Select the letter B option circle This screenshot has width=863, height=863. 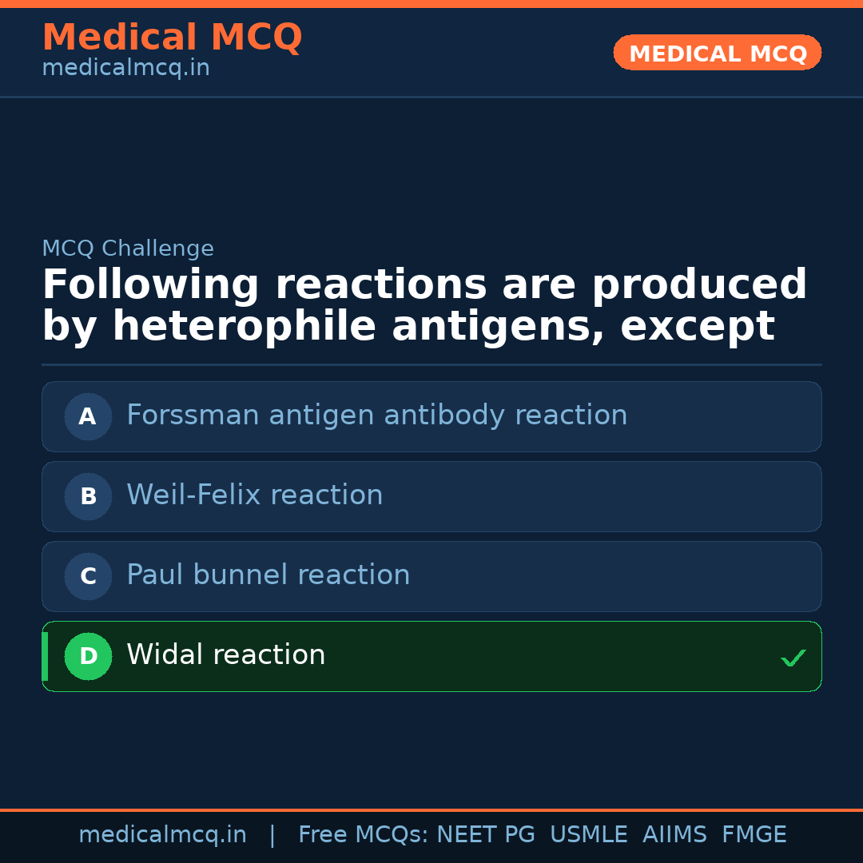tap(88, 496)
